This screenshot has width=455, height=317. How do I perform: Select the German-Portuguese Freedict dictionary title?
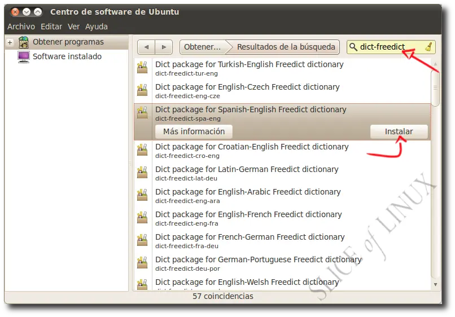(x=259, y=259)
